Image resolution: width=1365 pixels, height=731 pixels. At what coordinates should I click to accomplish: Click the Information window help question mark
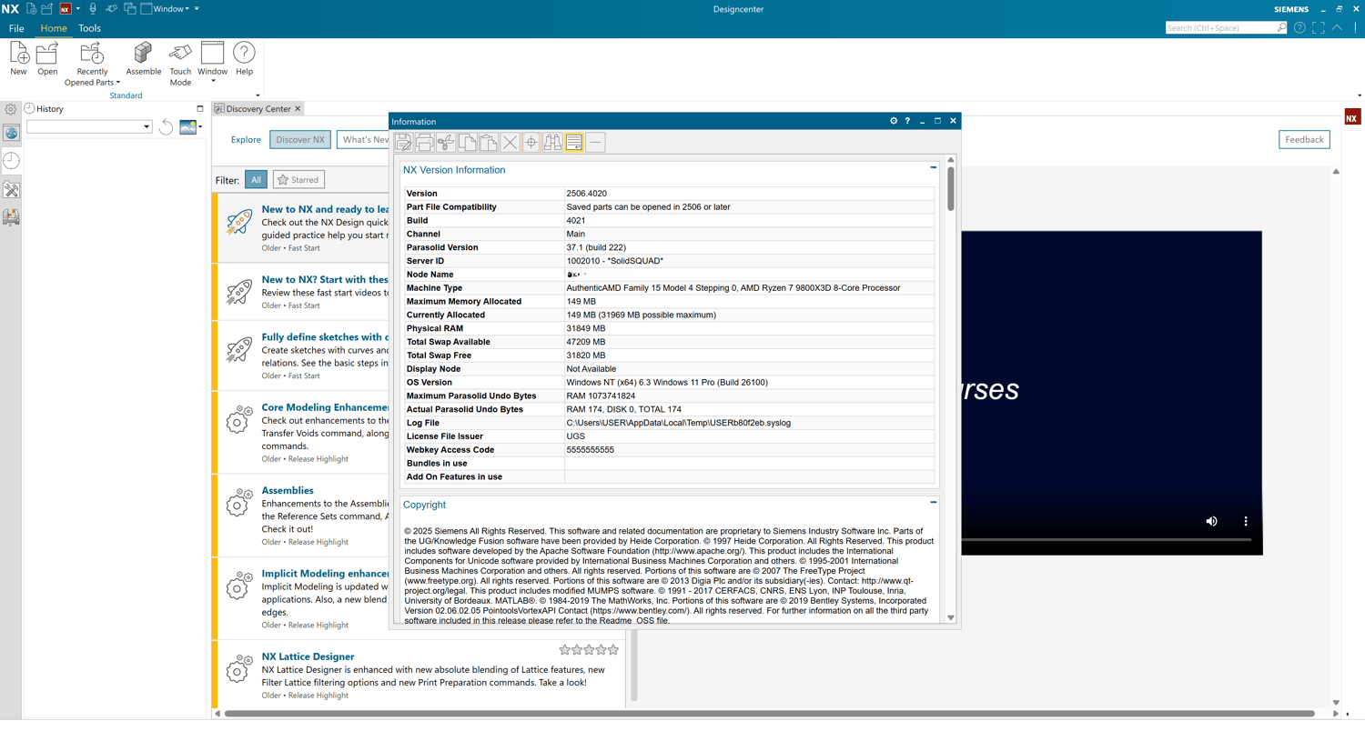tap(907, 121)
